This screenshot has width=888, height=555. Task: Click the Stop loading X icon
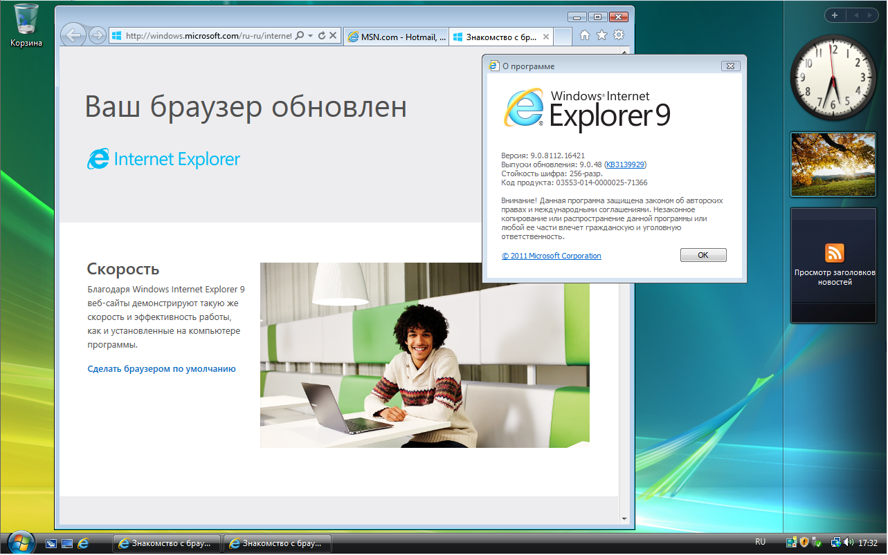click(x=333, y=35)
